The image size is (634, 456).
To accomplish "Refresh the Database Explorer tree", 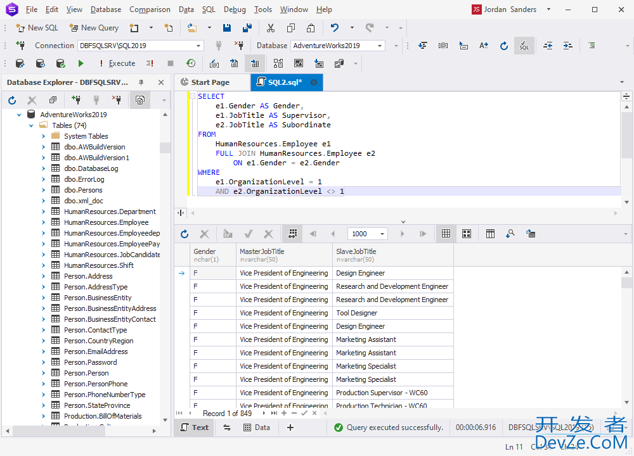I will point(12,100).
